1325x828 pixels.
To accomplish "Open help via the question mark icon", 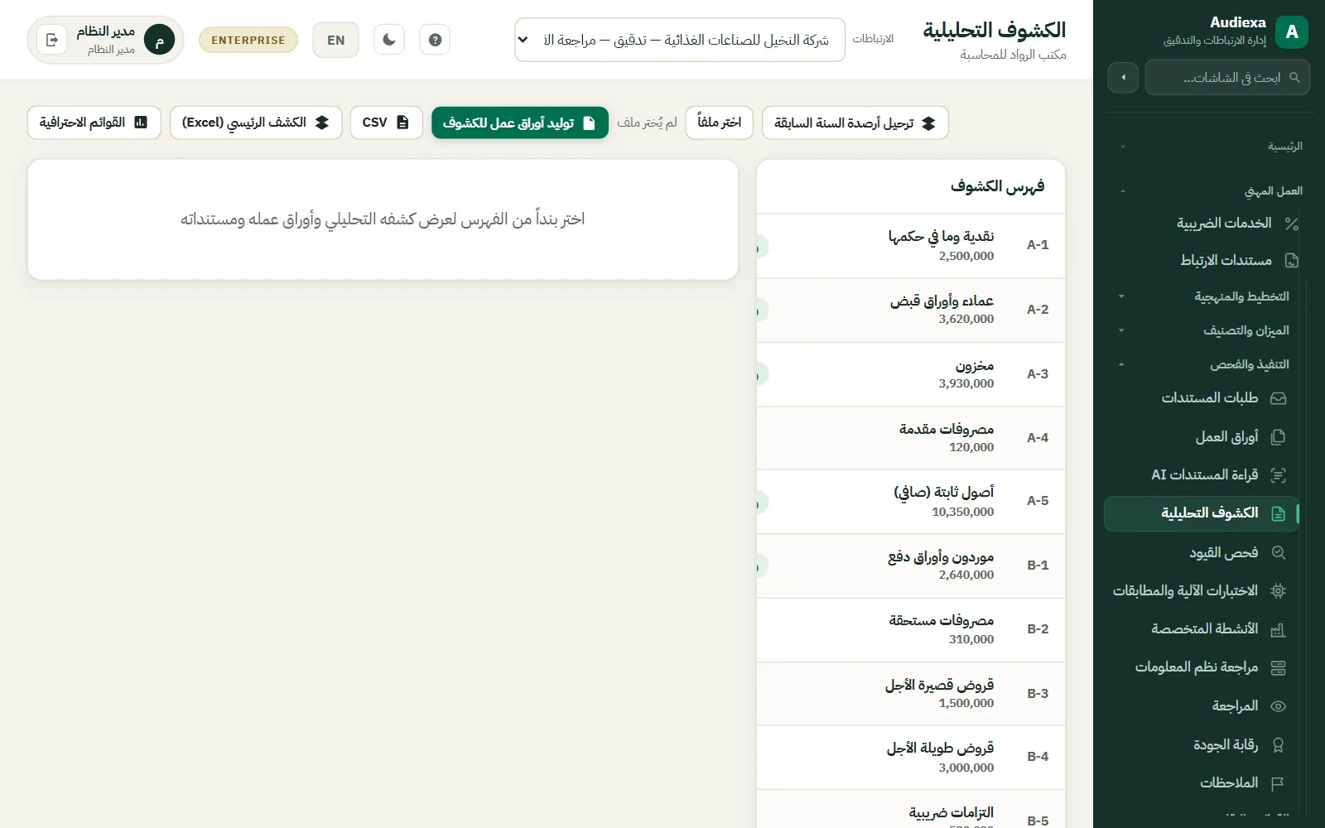I will coord(435,40).
